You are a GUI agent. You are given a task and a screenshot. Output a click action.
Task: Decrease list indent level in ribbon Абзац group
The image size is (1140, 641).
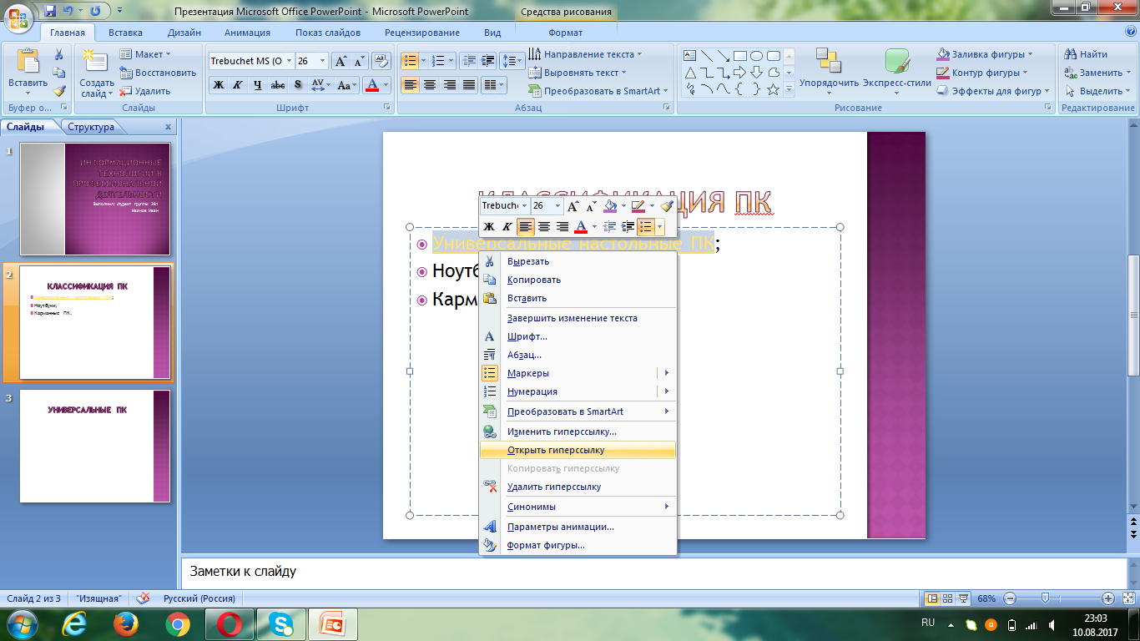(469, 61)
